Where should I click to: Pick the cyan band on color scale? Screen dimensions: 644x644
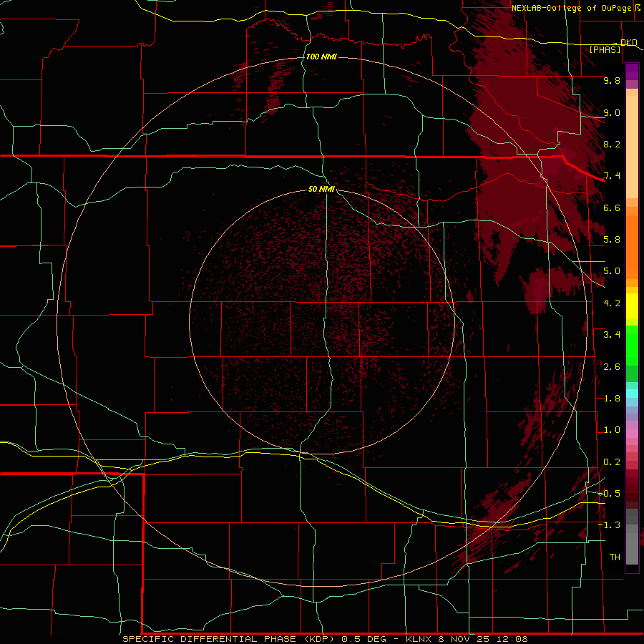(x=632, y=394)
